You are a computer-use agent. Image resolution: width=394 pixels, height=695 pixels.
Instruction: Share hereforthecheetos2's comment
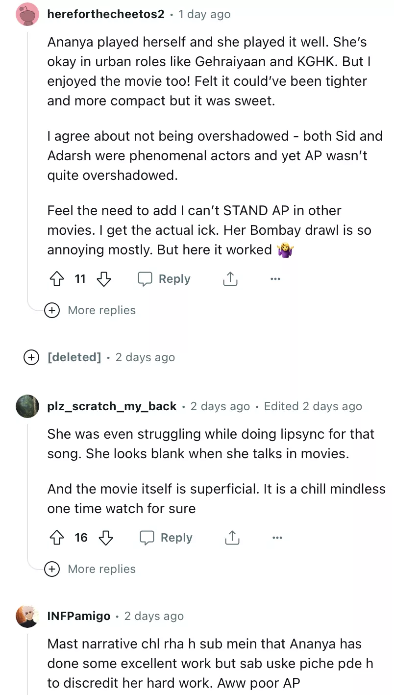point(230,279)
